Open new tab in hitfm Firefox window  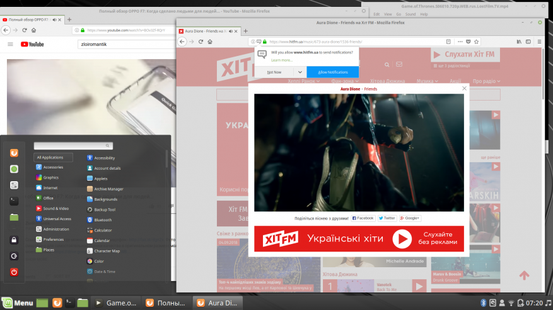245,31
